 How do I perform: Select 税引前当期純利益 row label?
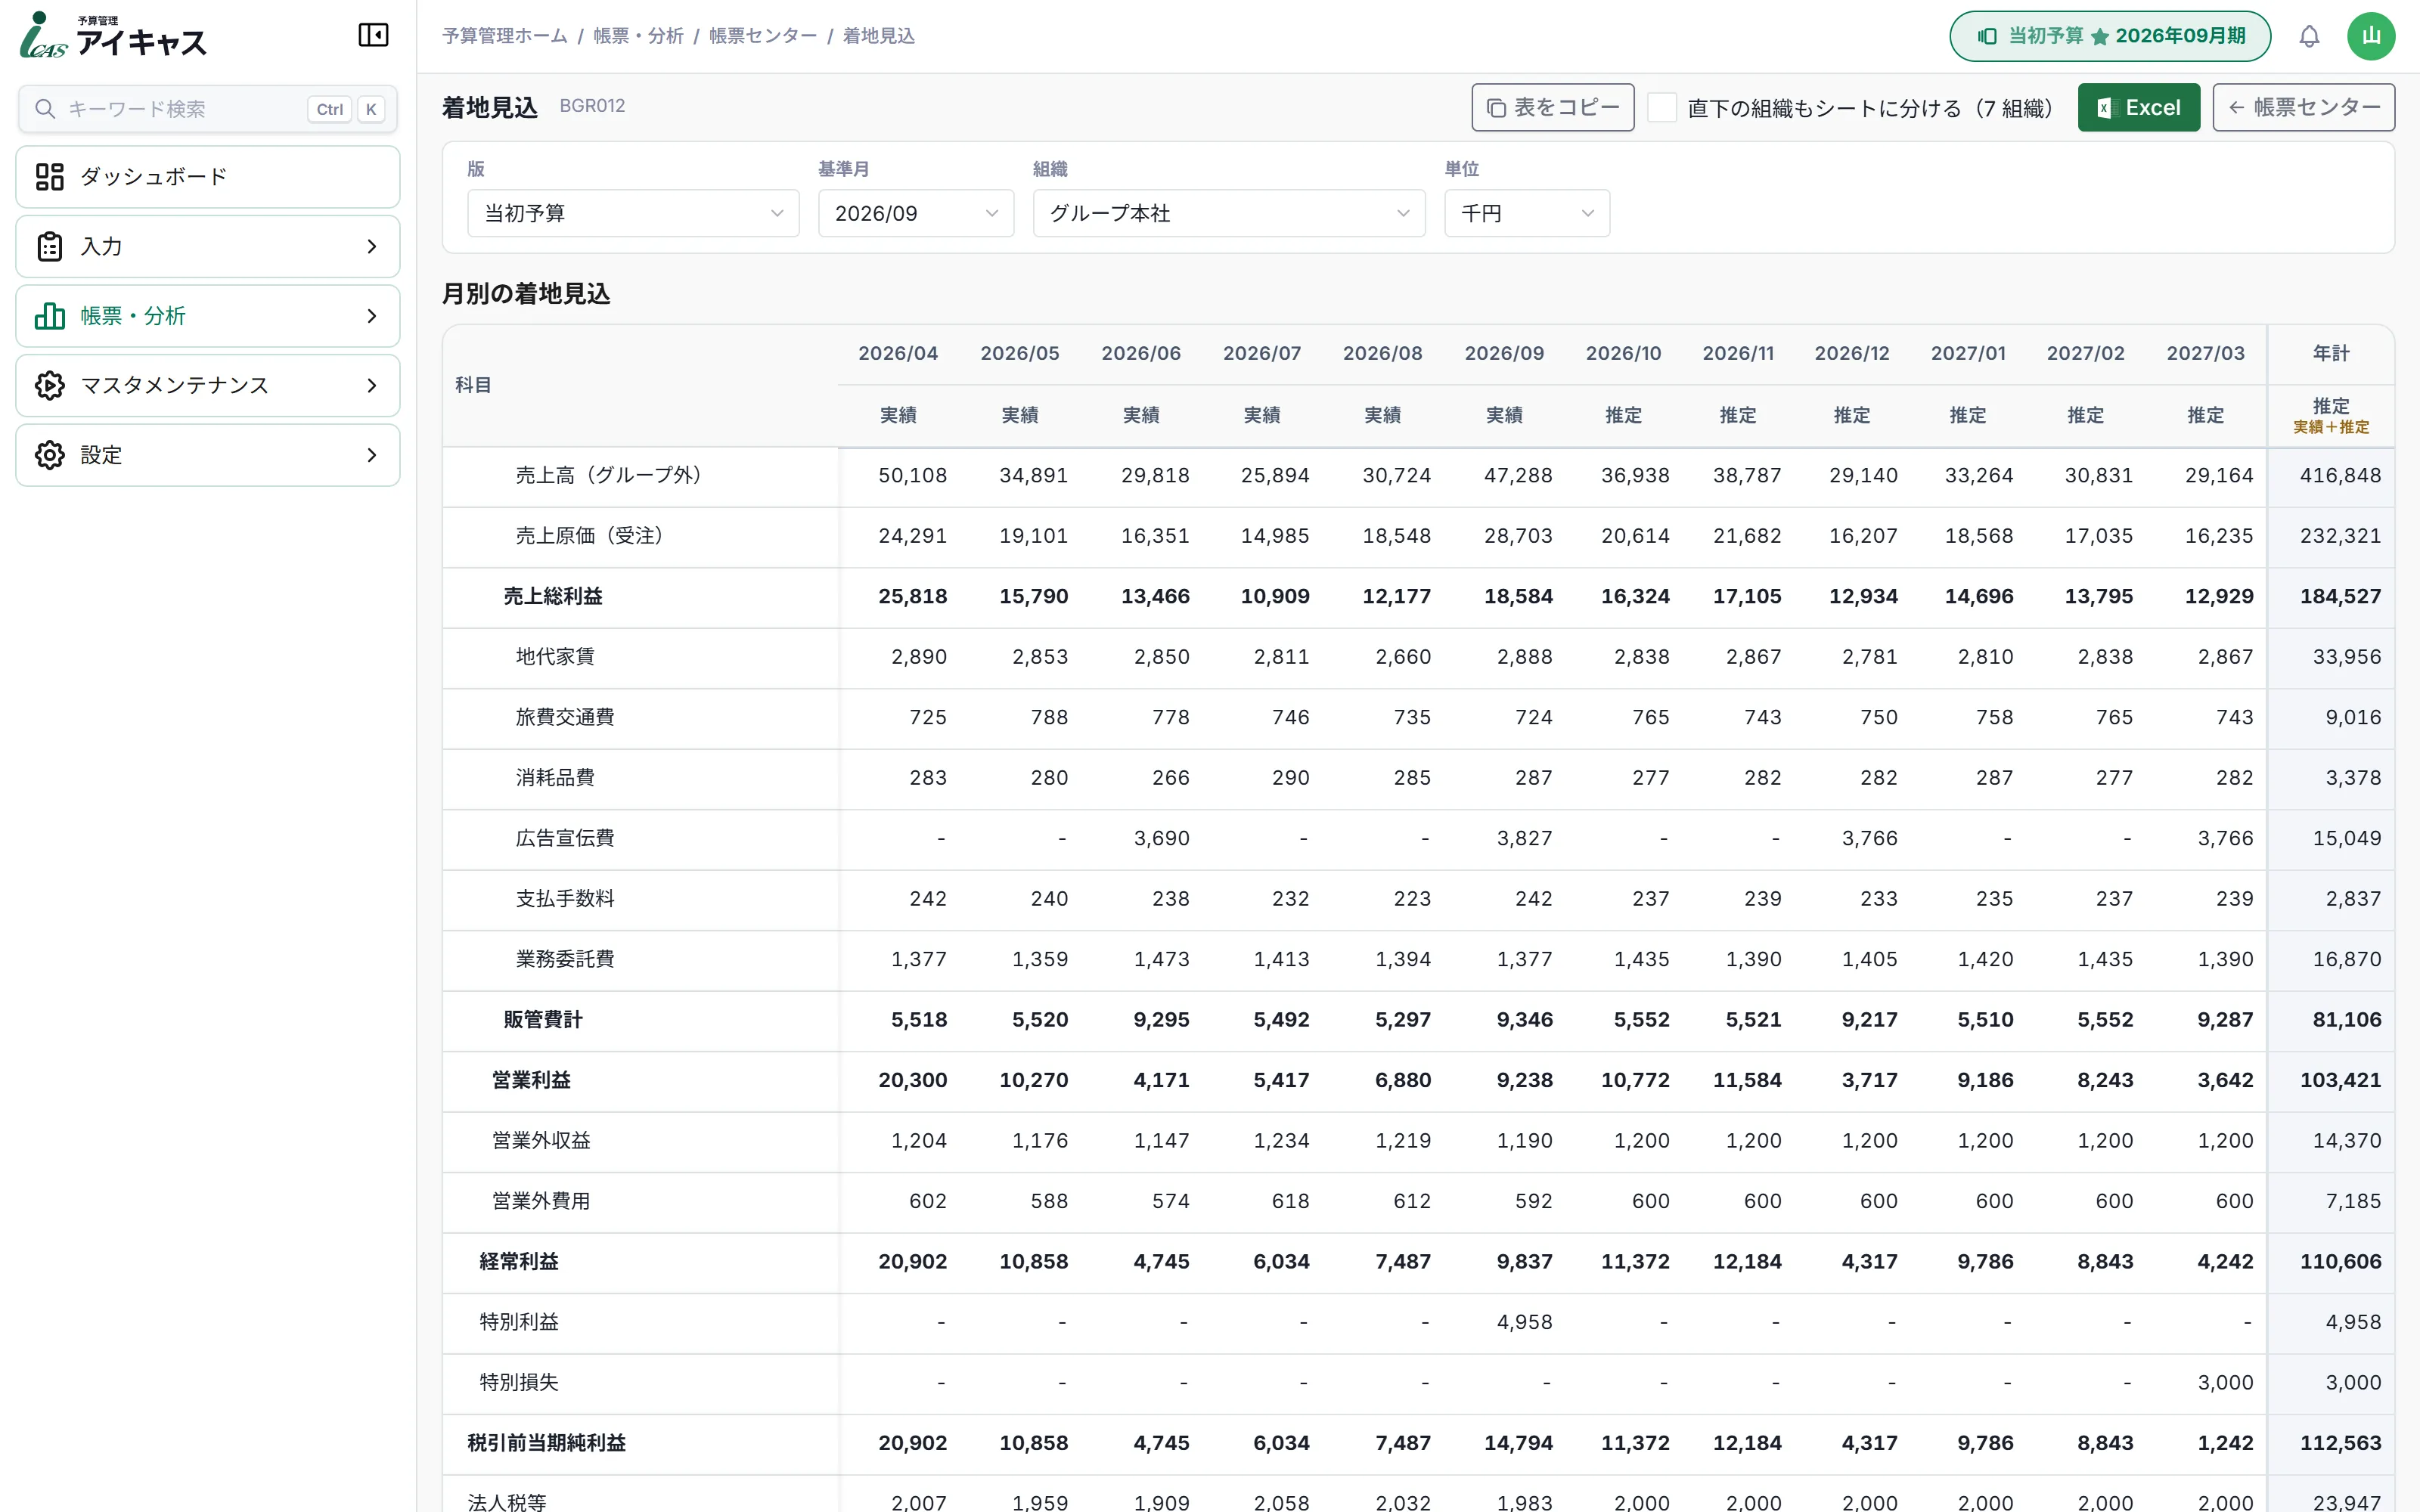pos(547,1443)
